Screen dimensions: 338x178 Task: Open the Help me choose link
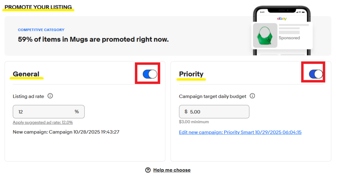(172, 170)
